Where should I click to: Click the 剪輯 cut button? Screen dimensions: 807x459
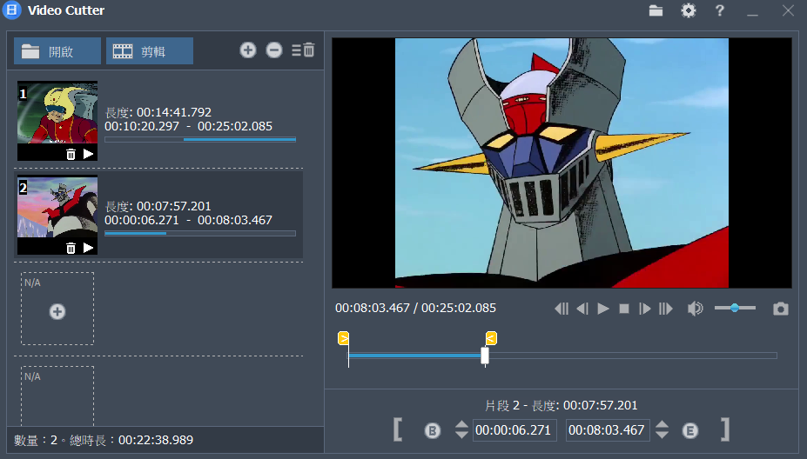pos(149,51)
